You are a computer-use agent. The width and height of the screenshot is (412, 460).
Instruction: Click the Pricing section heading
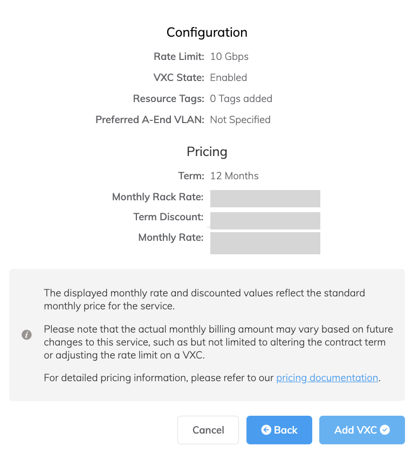pos(207,152)
